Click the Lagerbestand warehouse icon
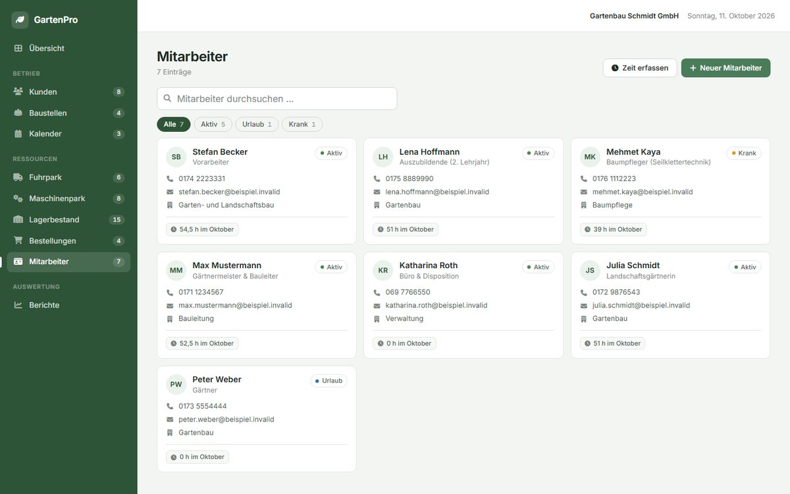 point(18,219)
